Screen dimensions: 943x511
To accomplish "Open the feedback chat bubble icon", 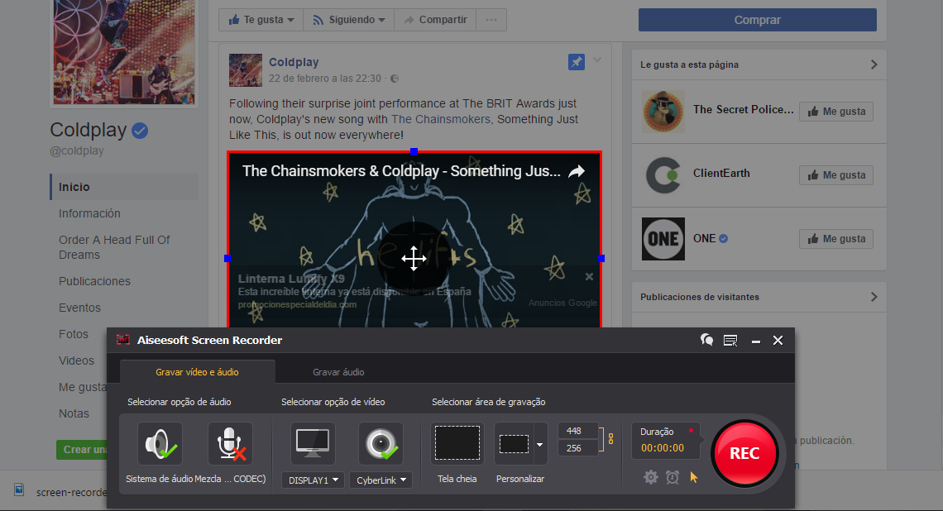I will tap(706, 340).
